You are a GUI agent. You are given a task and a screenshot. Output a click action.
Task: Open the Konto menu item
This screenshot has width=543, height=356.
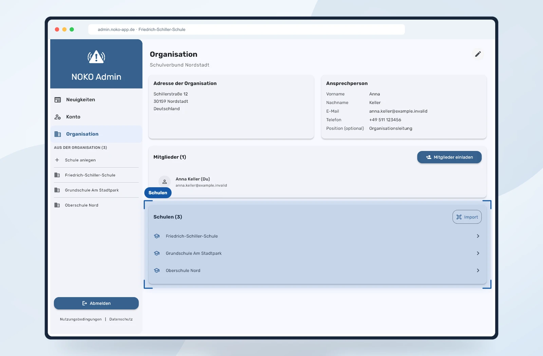coord(96,117)
